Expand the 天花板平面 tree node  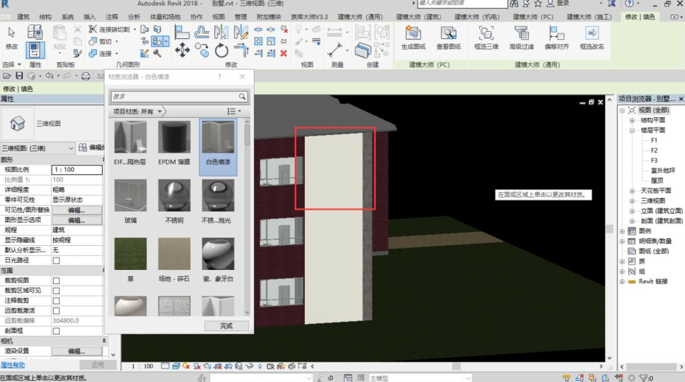point(632,190)
